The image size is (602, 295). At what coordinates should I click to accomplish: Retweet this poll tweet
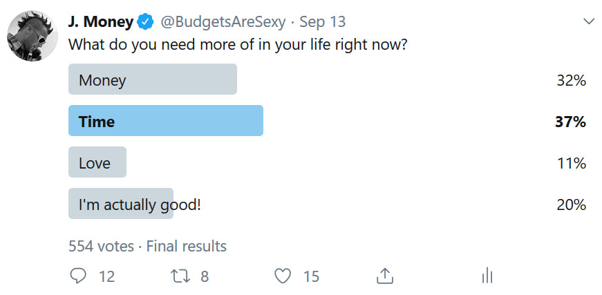point(179,276)
